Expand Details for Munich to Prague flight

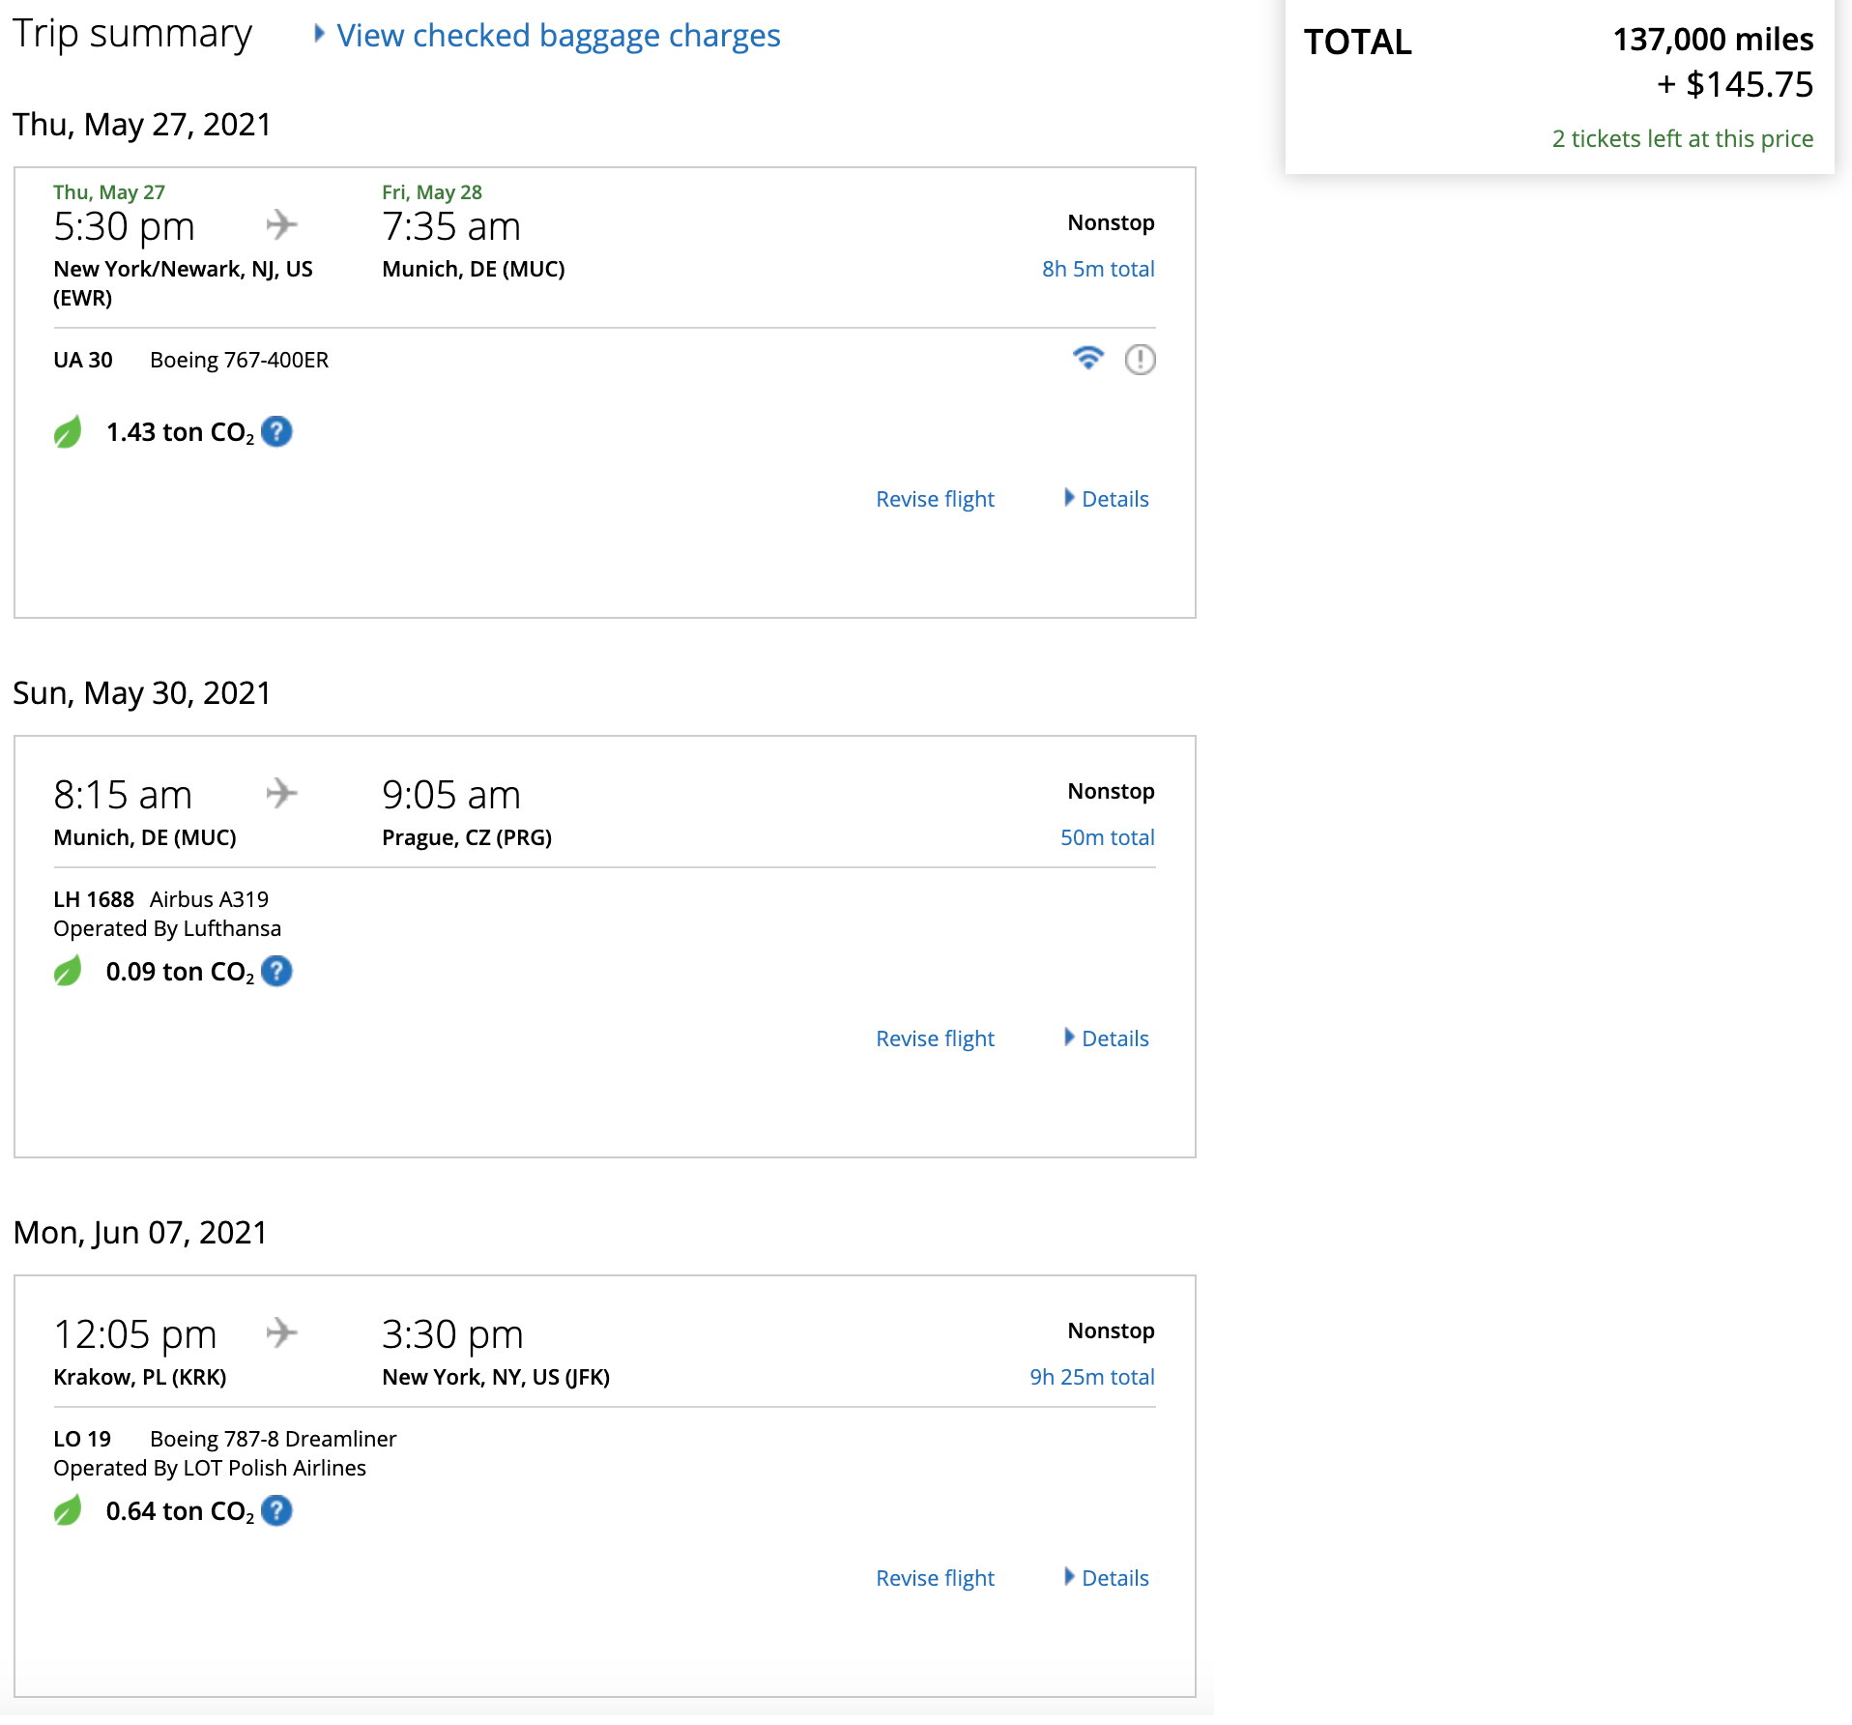point(1114,1038)
